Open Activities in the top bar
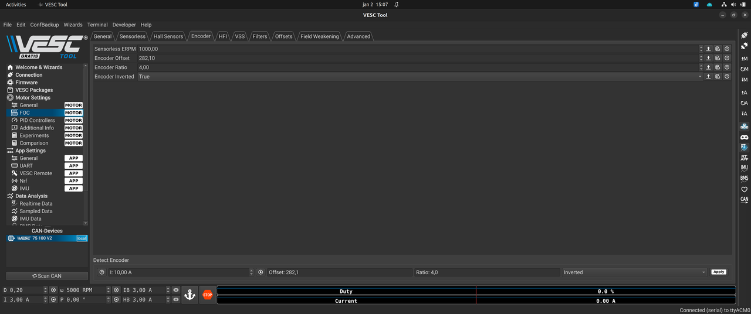751x314 pixels. pyautogui.click(x=16, y=4)
